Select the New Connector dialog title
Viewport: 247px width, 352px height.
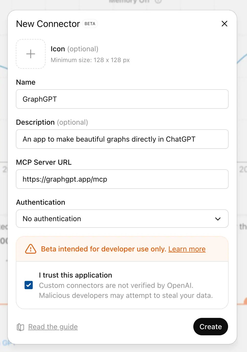click(x=48, y=24)
